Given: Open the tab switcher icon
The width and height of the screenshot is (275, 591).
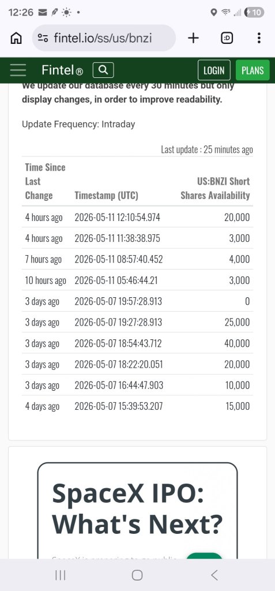Looking at the screenshot, I should (x=227, y=38).
